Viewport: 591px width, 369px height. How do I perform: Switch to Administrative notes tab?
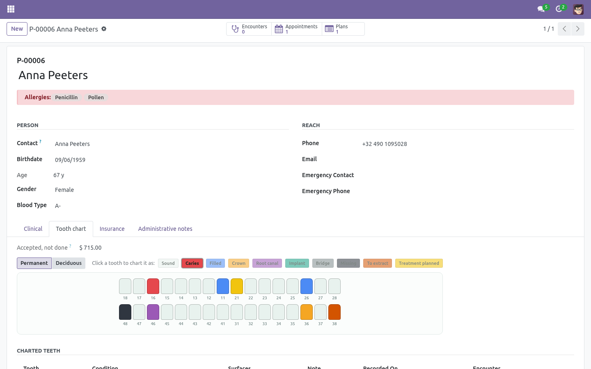coord(165,229)
